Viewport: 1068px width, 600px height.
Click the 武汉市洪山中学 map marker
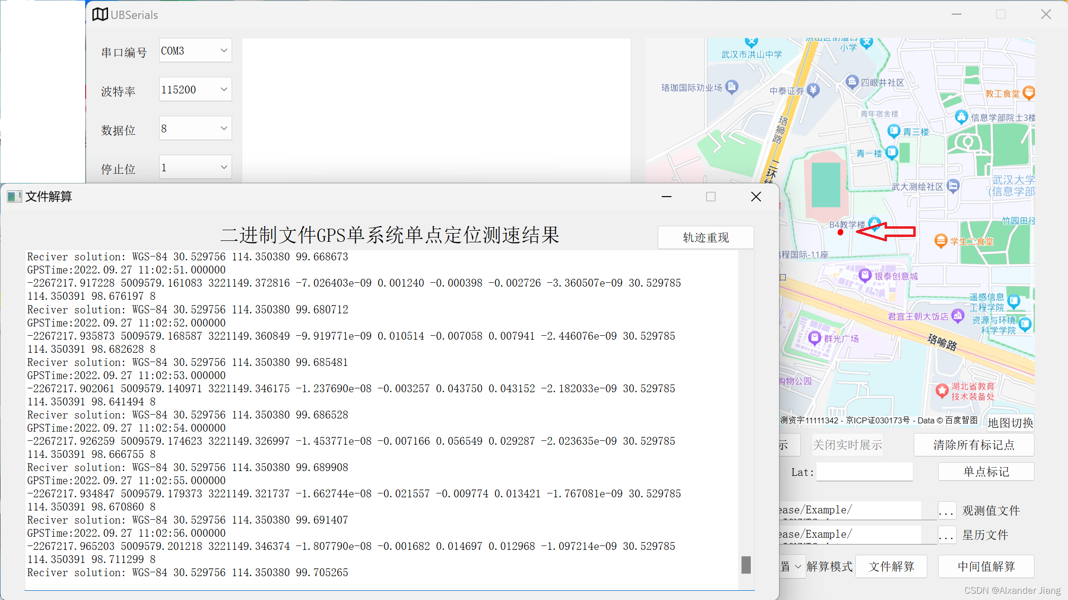(752, 42)
